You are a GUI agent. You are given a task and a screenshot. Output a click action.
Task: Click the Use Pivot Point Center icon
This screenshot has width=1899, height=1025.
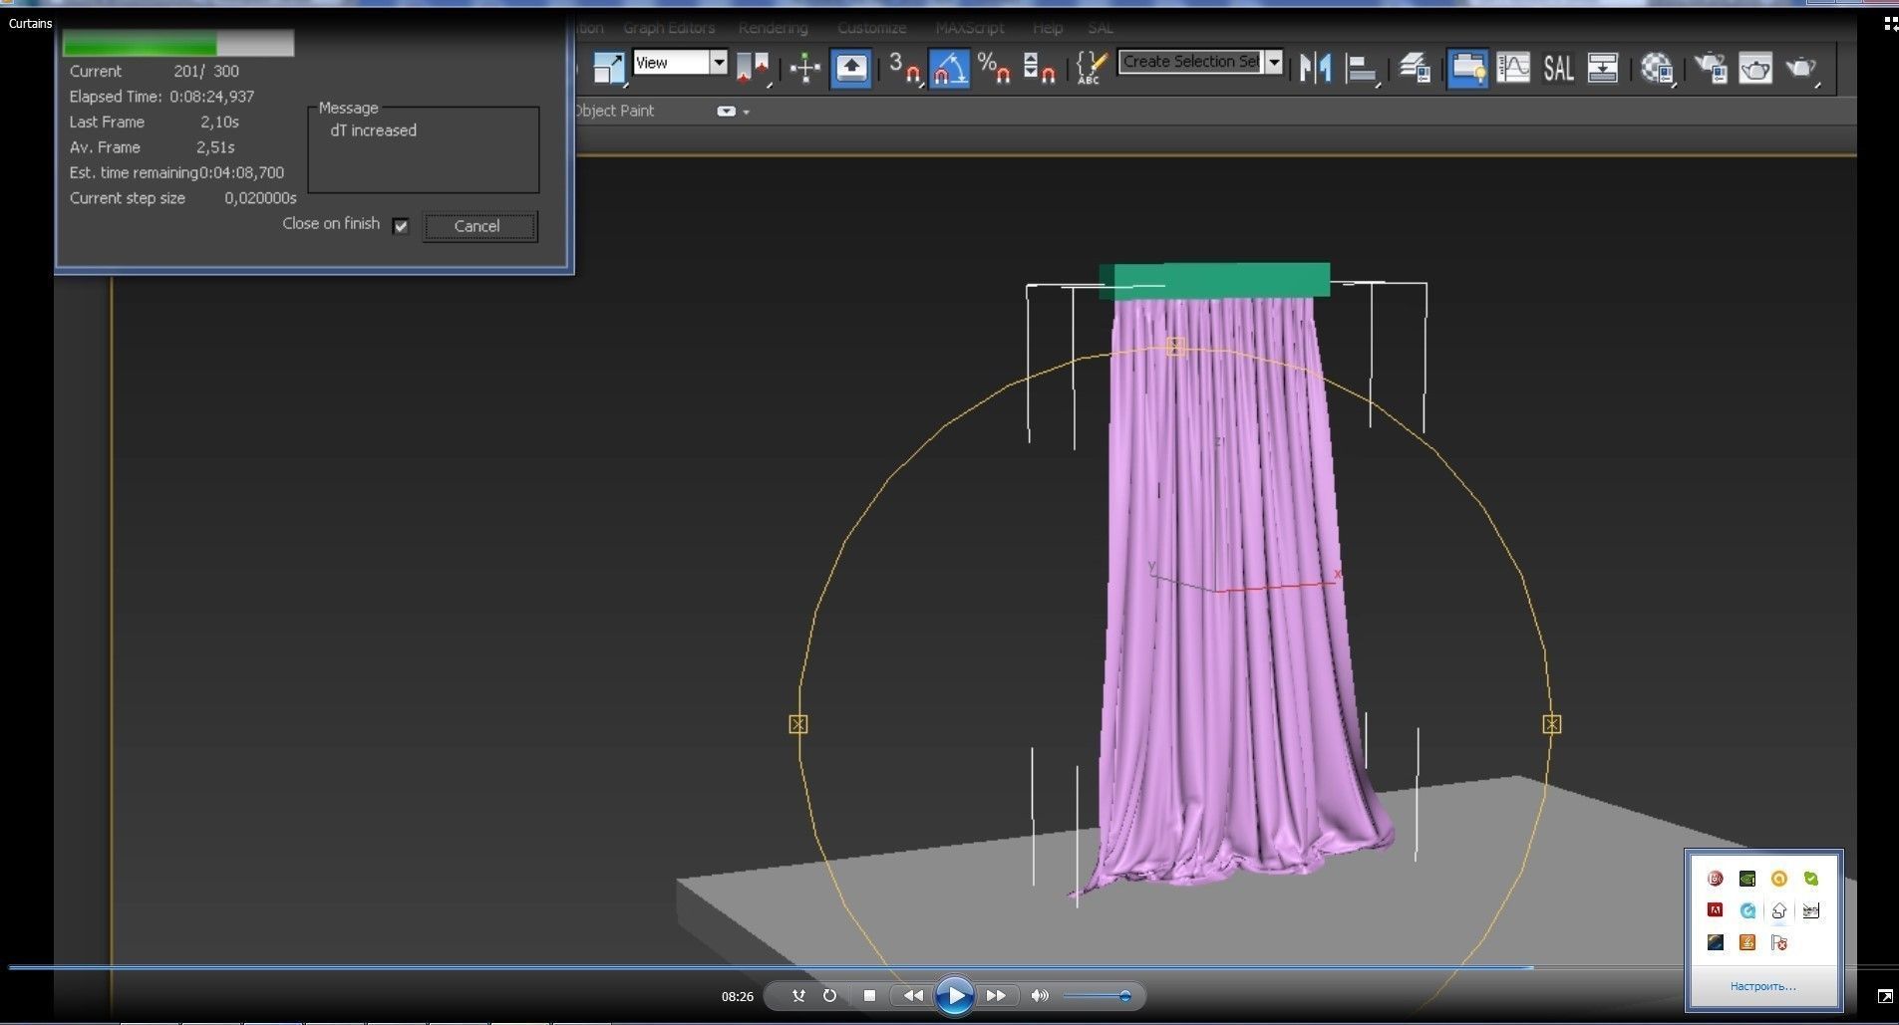(753, 67)
